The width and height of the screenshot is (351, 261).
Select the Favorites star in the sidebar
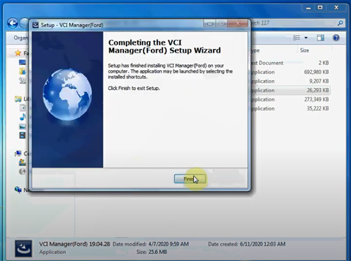click(18, 53)
